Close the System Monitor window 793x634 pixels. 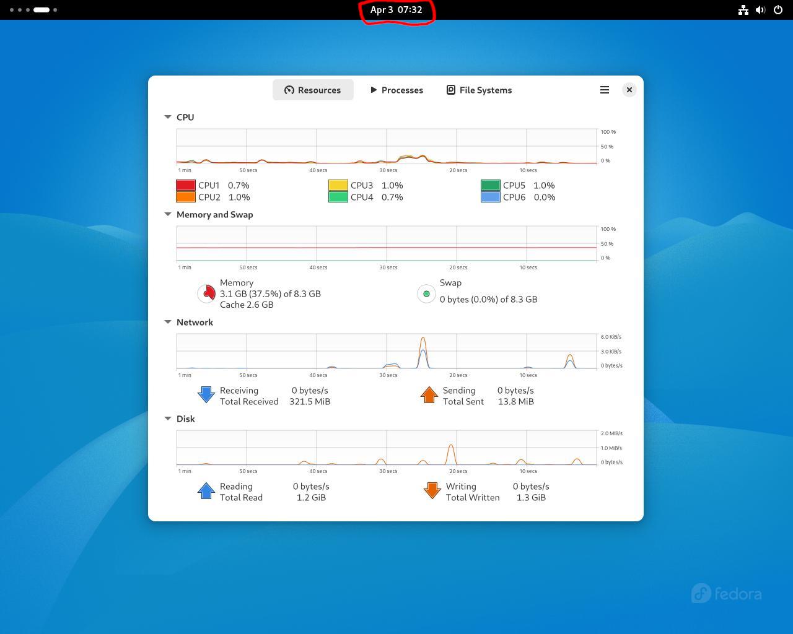[x=629, y=90]
